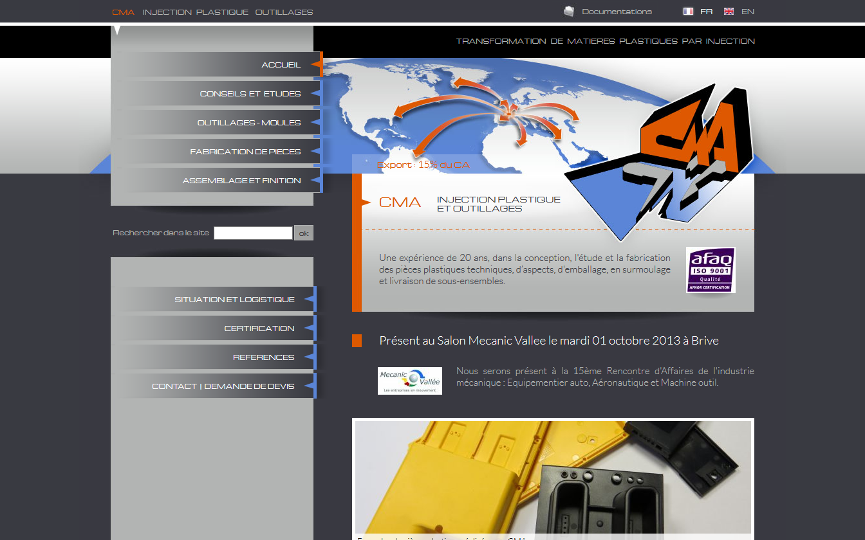Click the plastic parts photo
865x540 pixels.
(x=553, y=478)
